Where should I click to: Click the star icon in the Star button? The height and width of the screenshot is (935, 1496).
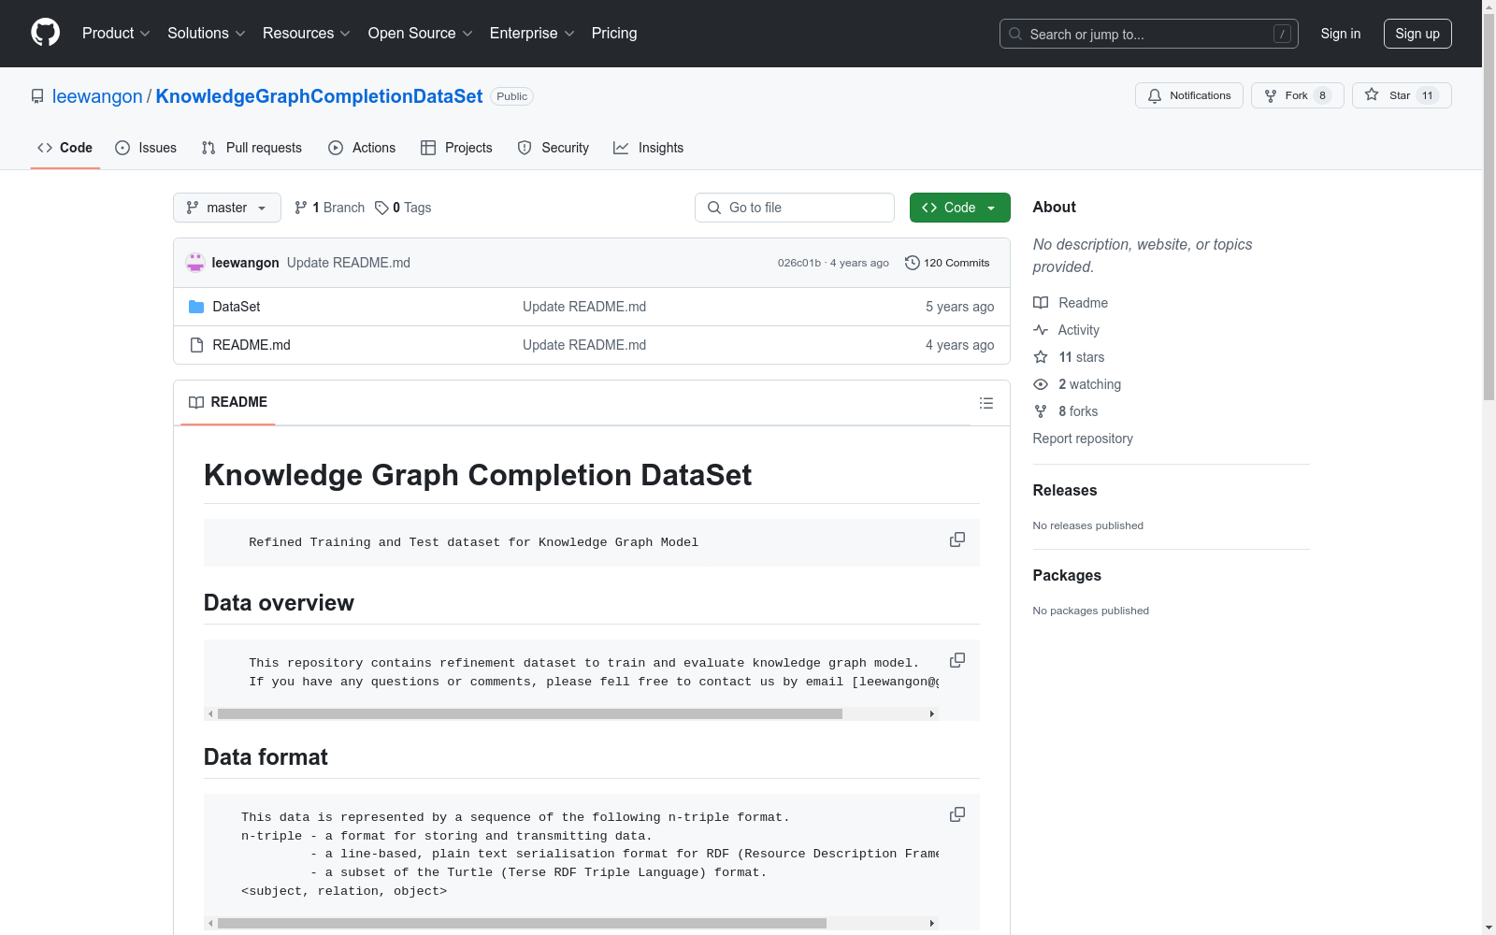click(x=1372, y=94)
